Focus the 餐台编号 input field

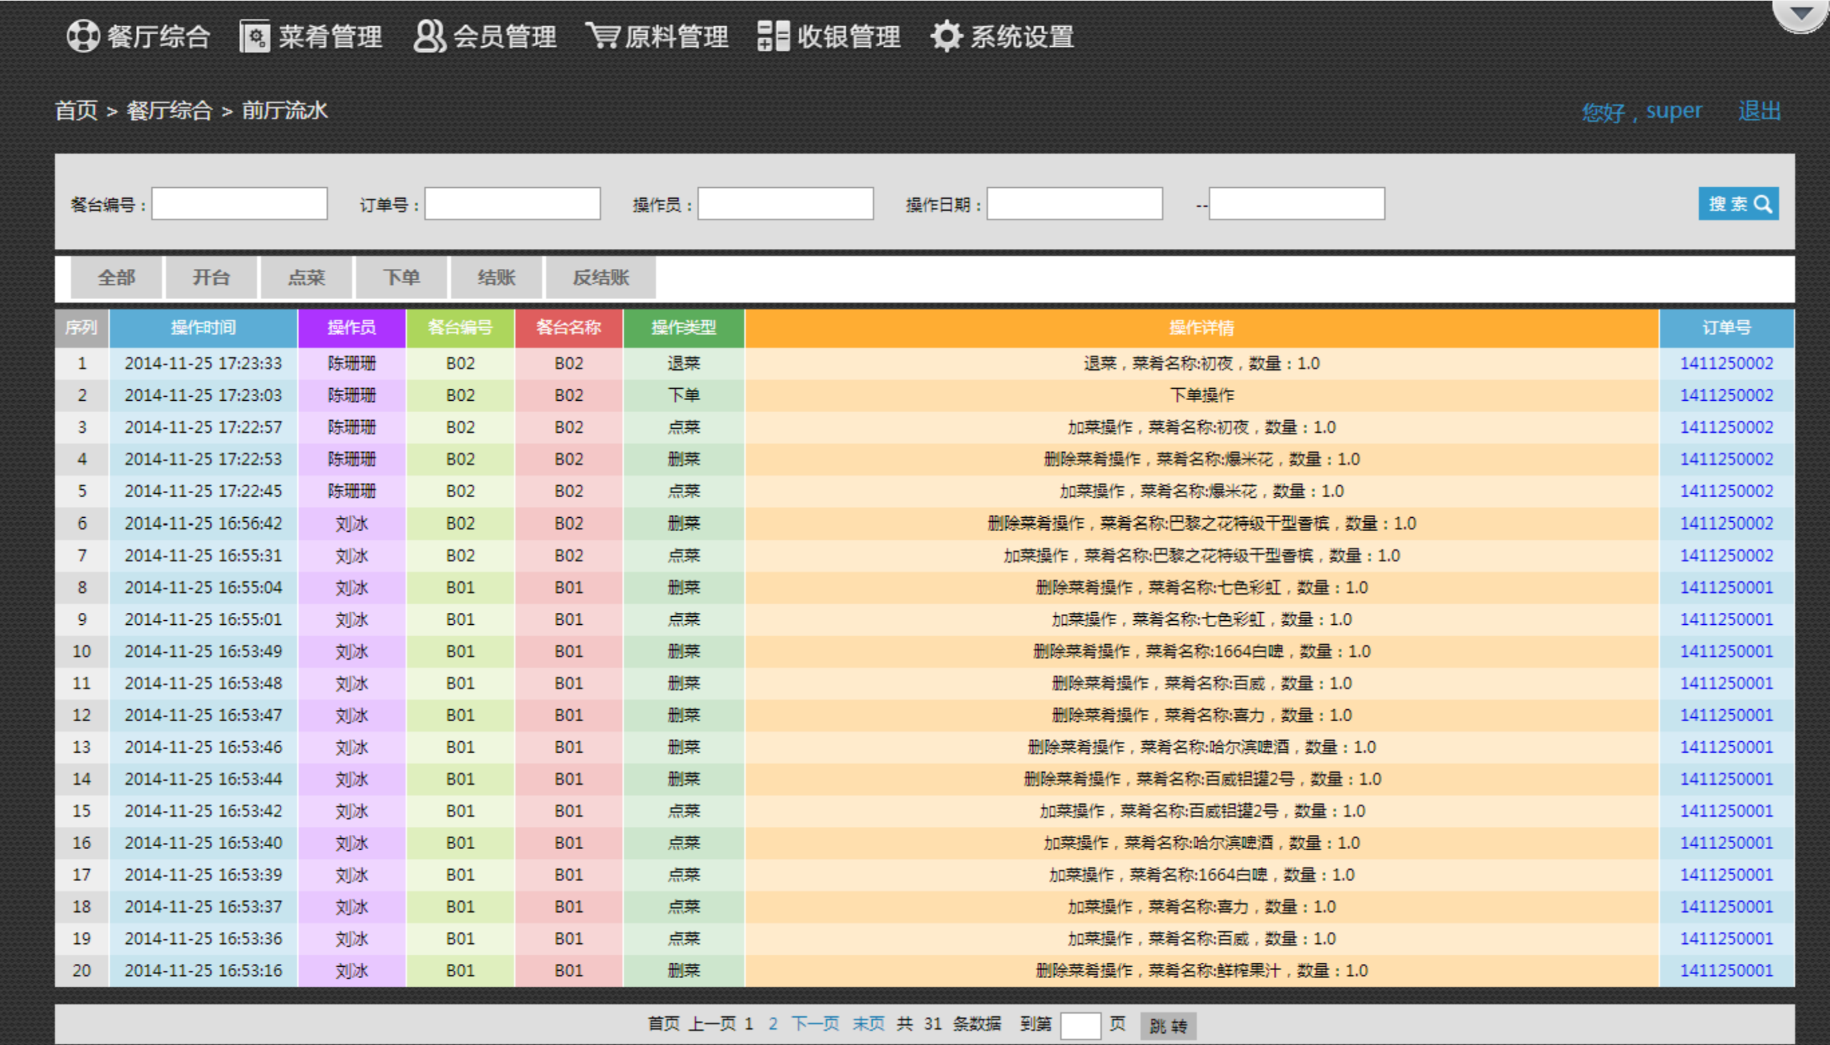click(240, 204)
